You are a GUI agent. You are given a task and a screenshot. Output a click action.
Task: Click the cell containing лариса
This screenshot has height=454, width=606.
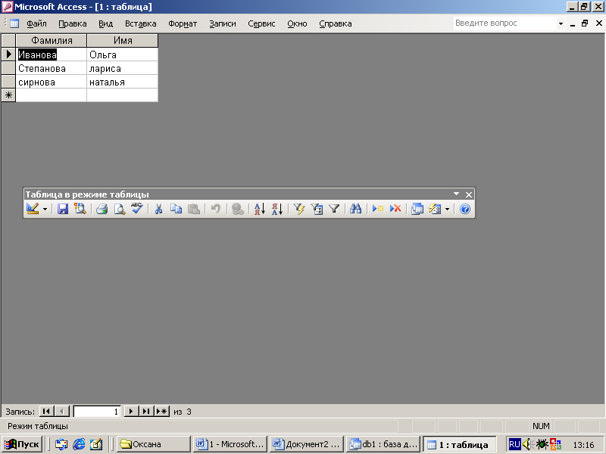123,68
